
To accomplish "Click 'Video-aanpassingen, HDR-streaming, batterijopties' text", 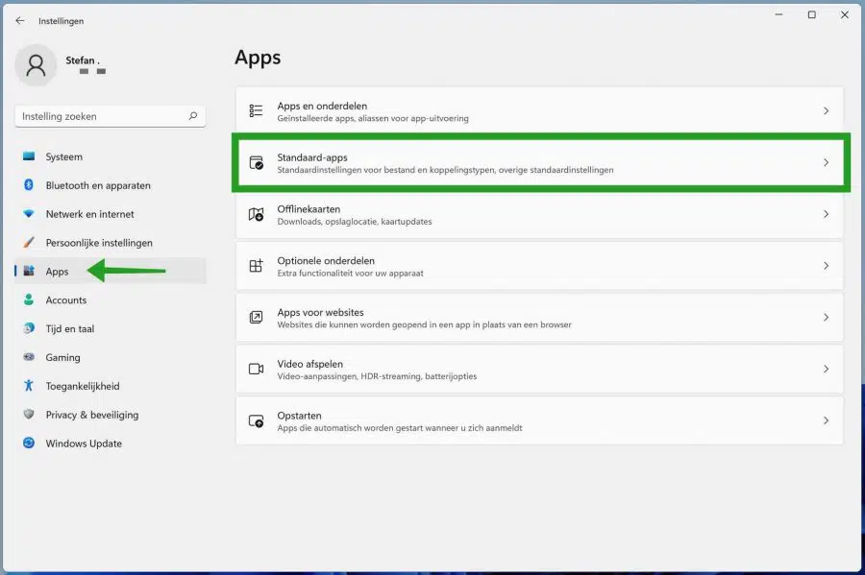I will tap(377, 376).
